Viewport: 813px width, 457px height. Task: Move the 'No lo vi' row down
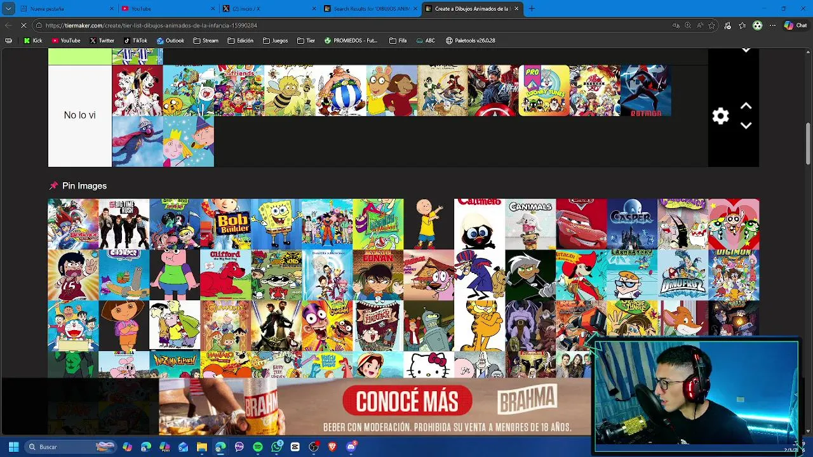[746, 126]
